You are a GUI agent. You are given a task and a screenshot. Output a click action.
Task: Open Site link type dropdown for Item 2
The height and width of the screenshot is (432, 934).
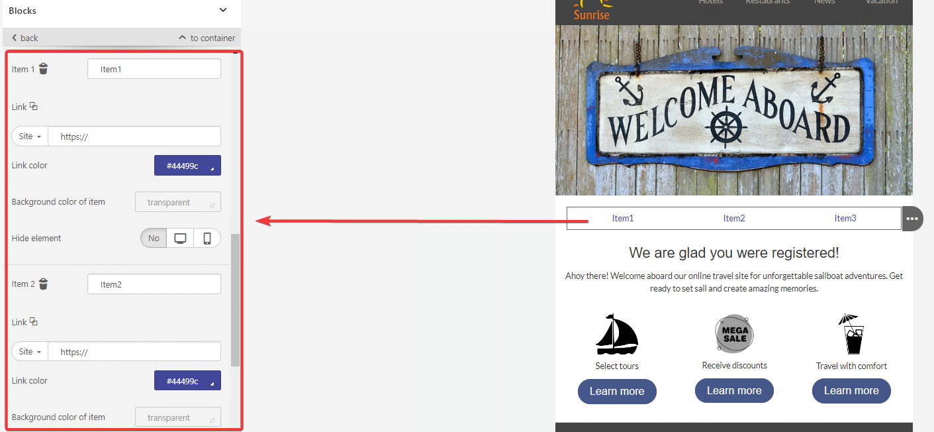coord(30,352)
